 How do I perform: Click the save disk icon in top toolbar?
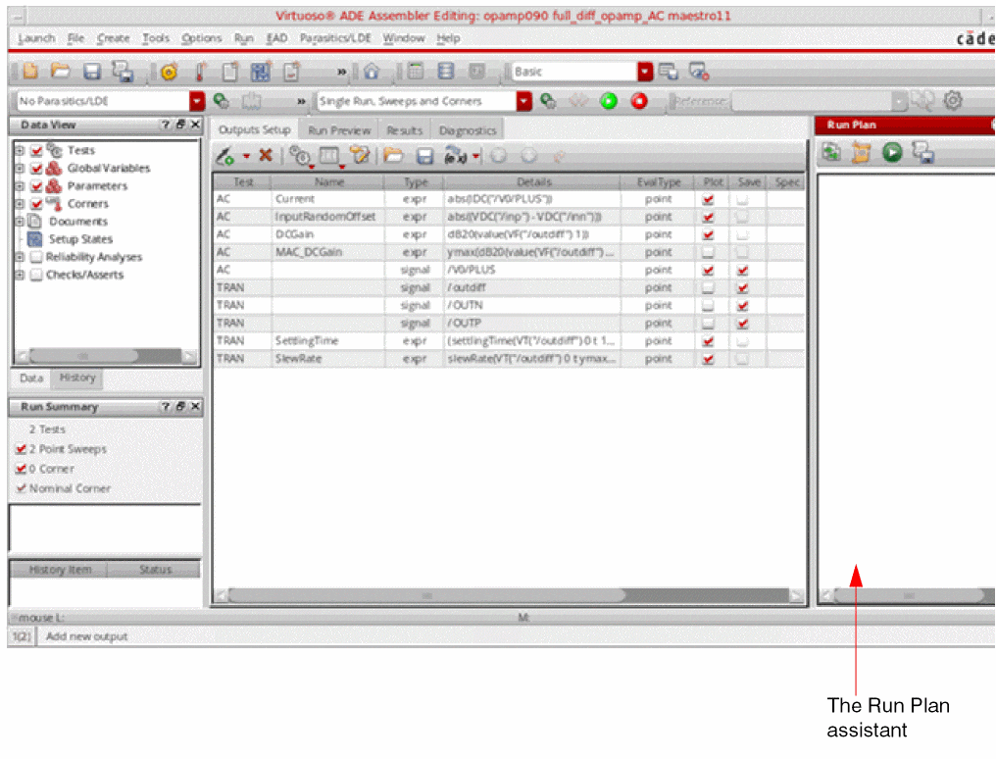(93, 72)
